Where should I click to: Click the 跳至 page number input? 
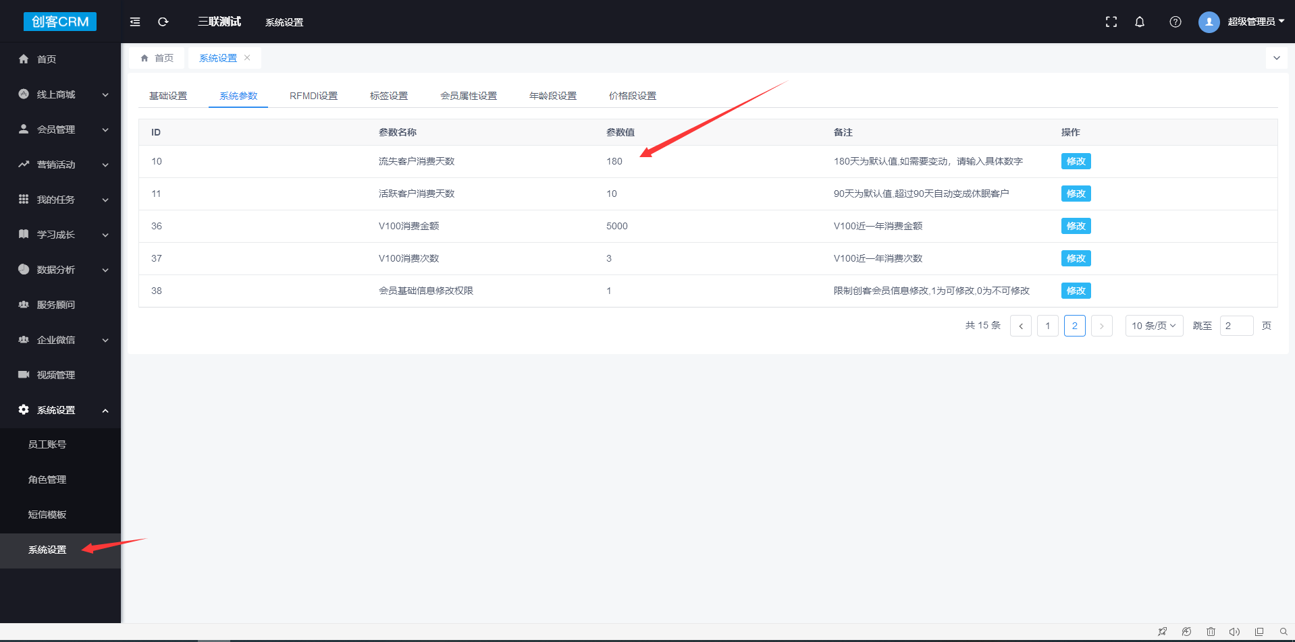(1237, 326)
